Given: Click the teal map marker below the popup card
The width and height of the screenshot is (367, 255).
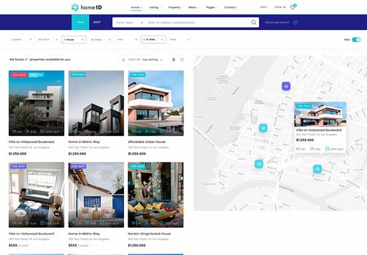Looking at the screenshot, I should click(318, 169).
